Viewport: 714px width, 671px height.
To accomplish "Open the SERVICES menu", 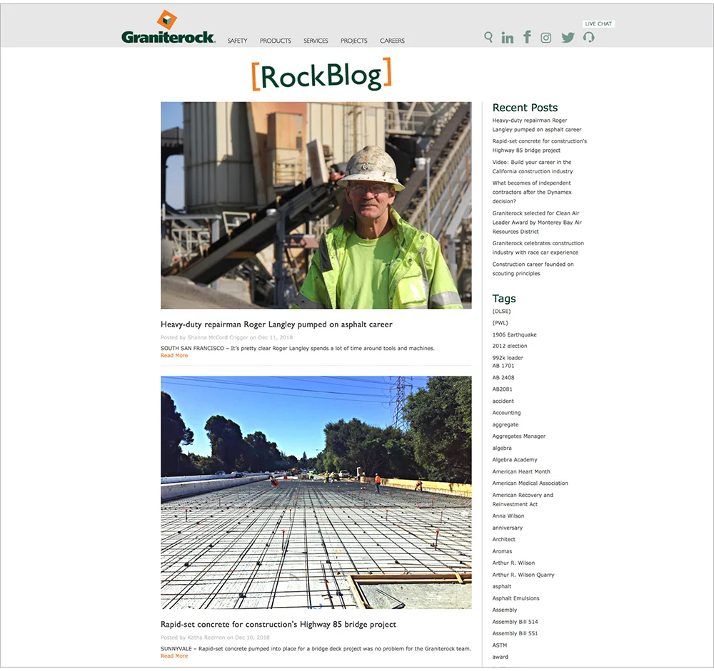I will click(x=316, y=41).
